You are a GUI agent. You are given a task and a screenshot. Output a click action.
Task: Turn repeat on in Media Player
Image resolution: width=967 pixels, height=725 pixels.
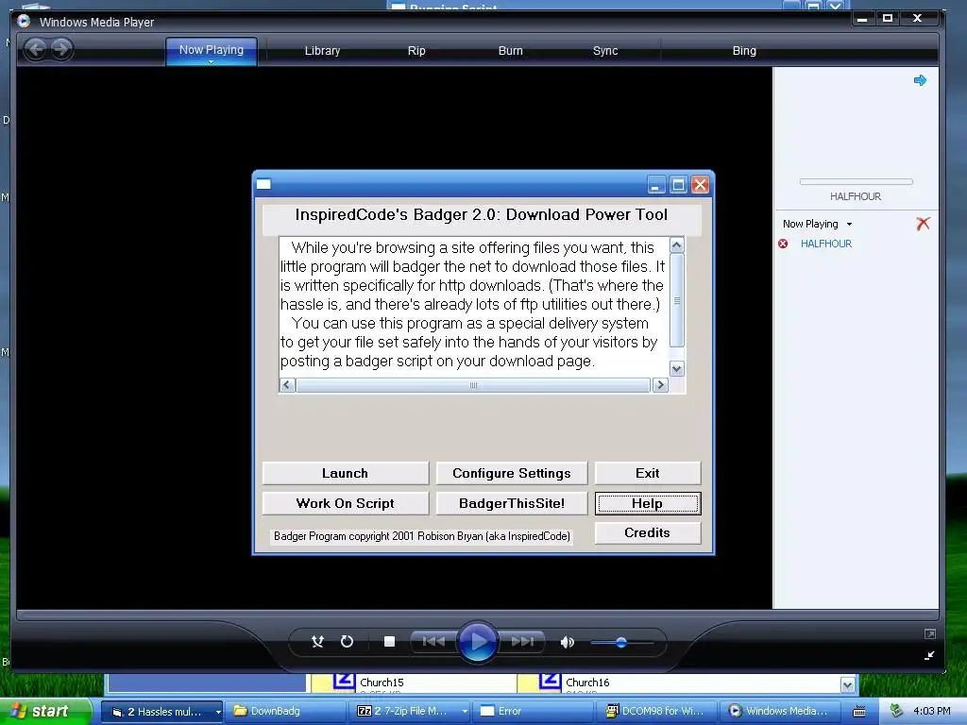348,642
